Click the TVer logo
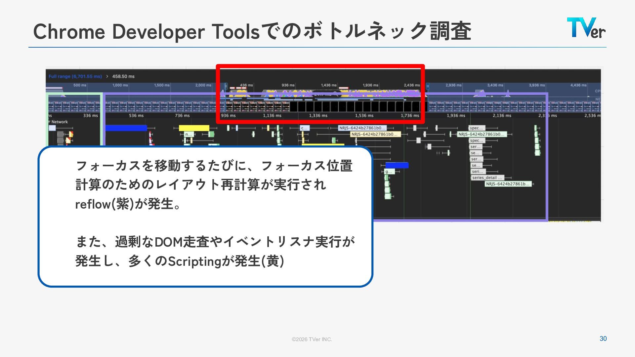The width and height of the screenshot is (635, 357). click(586, 28)
